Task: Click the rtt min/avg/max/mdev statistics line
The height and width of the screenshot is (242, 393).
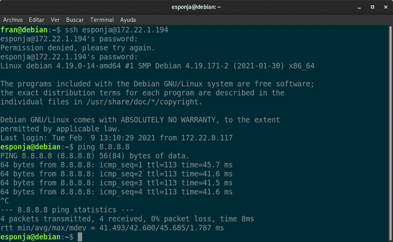Action: click(112, 228)
